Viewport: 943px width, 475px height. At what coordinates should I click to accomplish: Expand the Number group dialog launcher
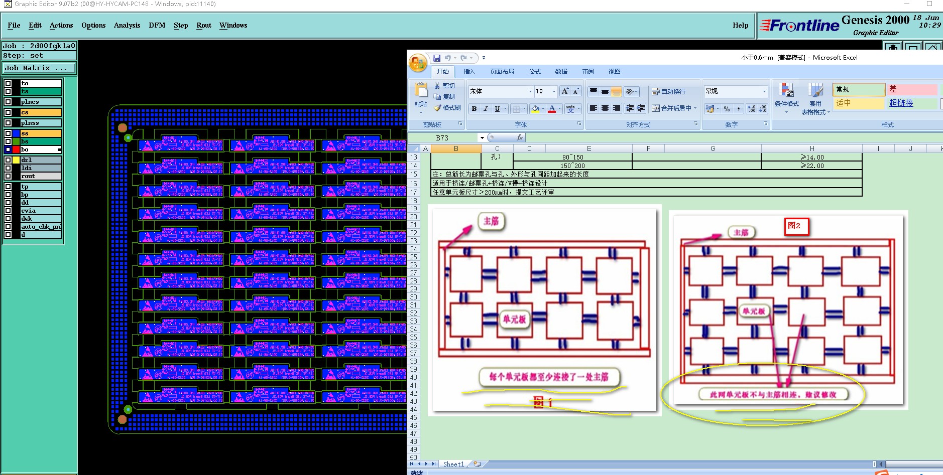[765, 123]
